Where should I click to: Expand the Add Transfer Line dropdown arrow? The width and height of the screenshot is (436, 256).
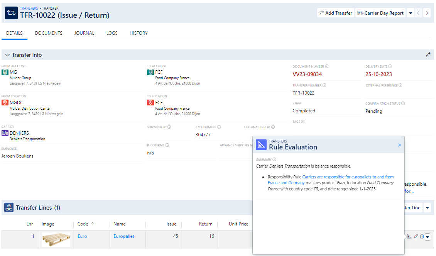[x=428, y=208]
